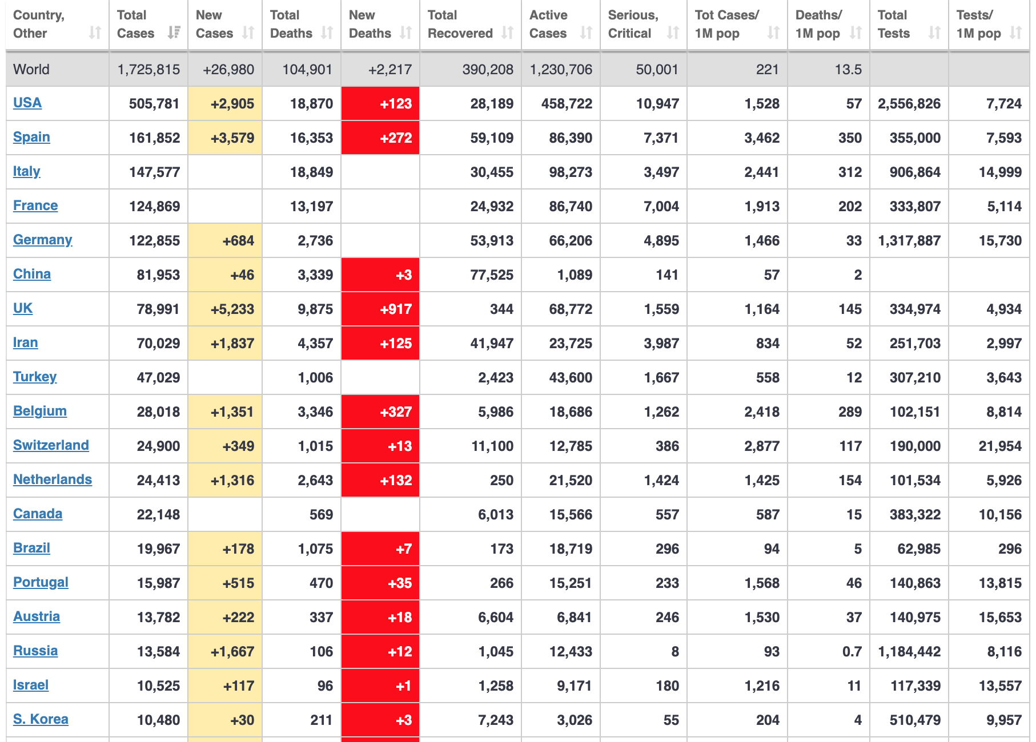Open the Brazil country link
Image resolution: width=1036 pixels, height=742 pixels.
point(31,548)
